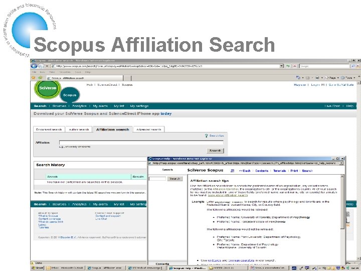The image size is (361, 271).
Task: Focus the Affiliation input field
Action: (x=141, y=143)
